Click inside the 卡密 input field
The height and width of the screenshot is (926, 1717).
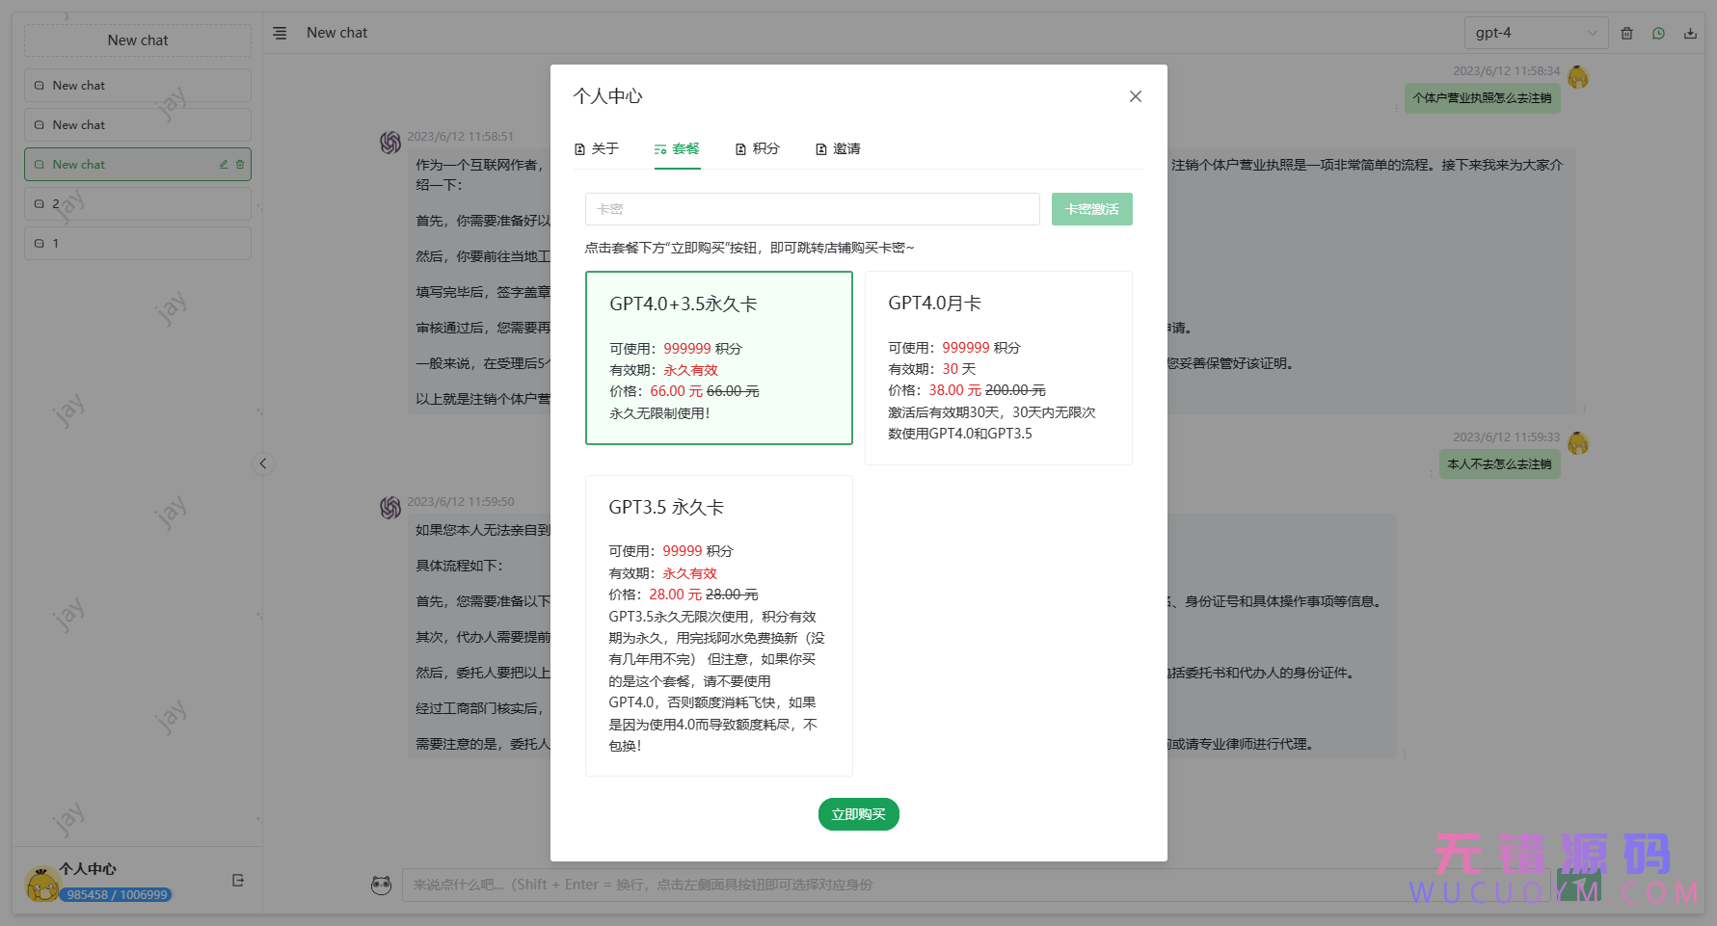click(x=812, y=208)
